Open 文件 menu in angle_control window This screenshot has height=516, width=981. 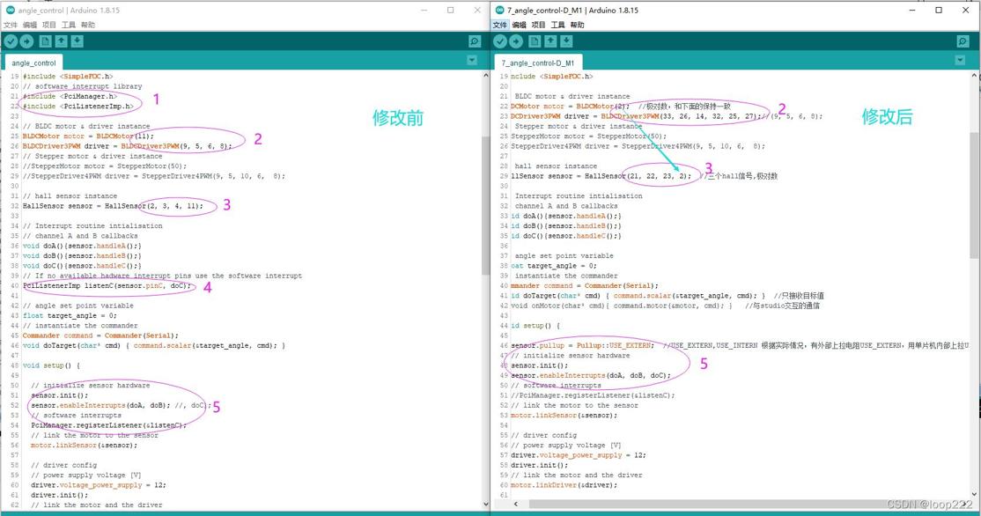(11, 25)
